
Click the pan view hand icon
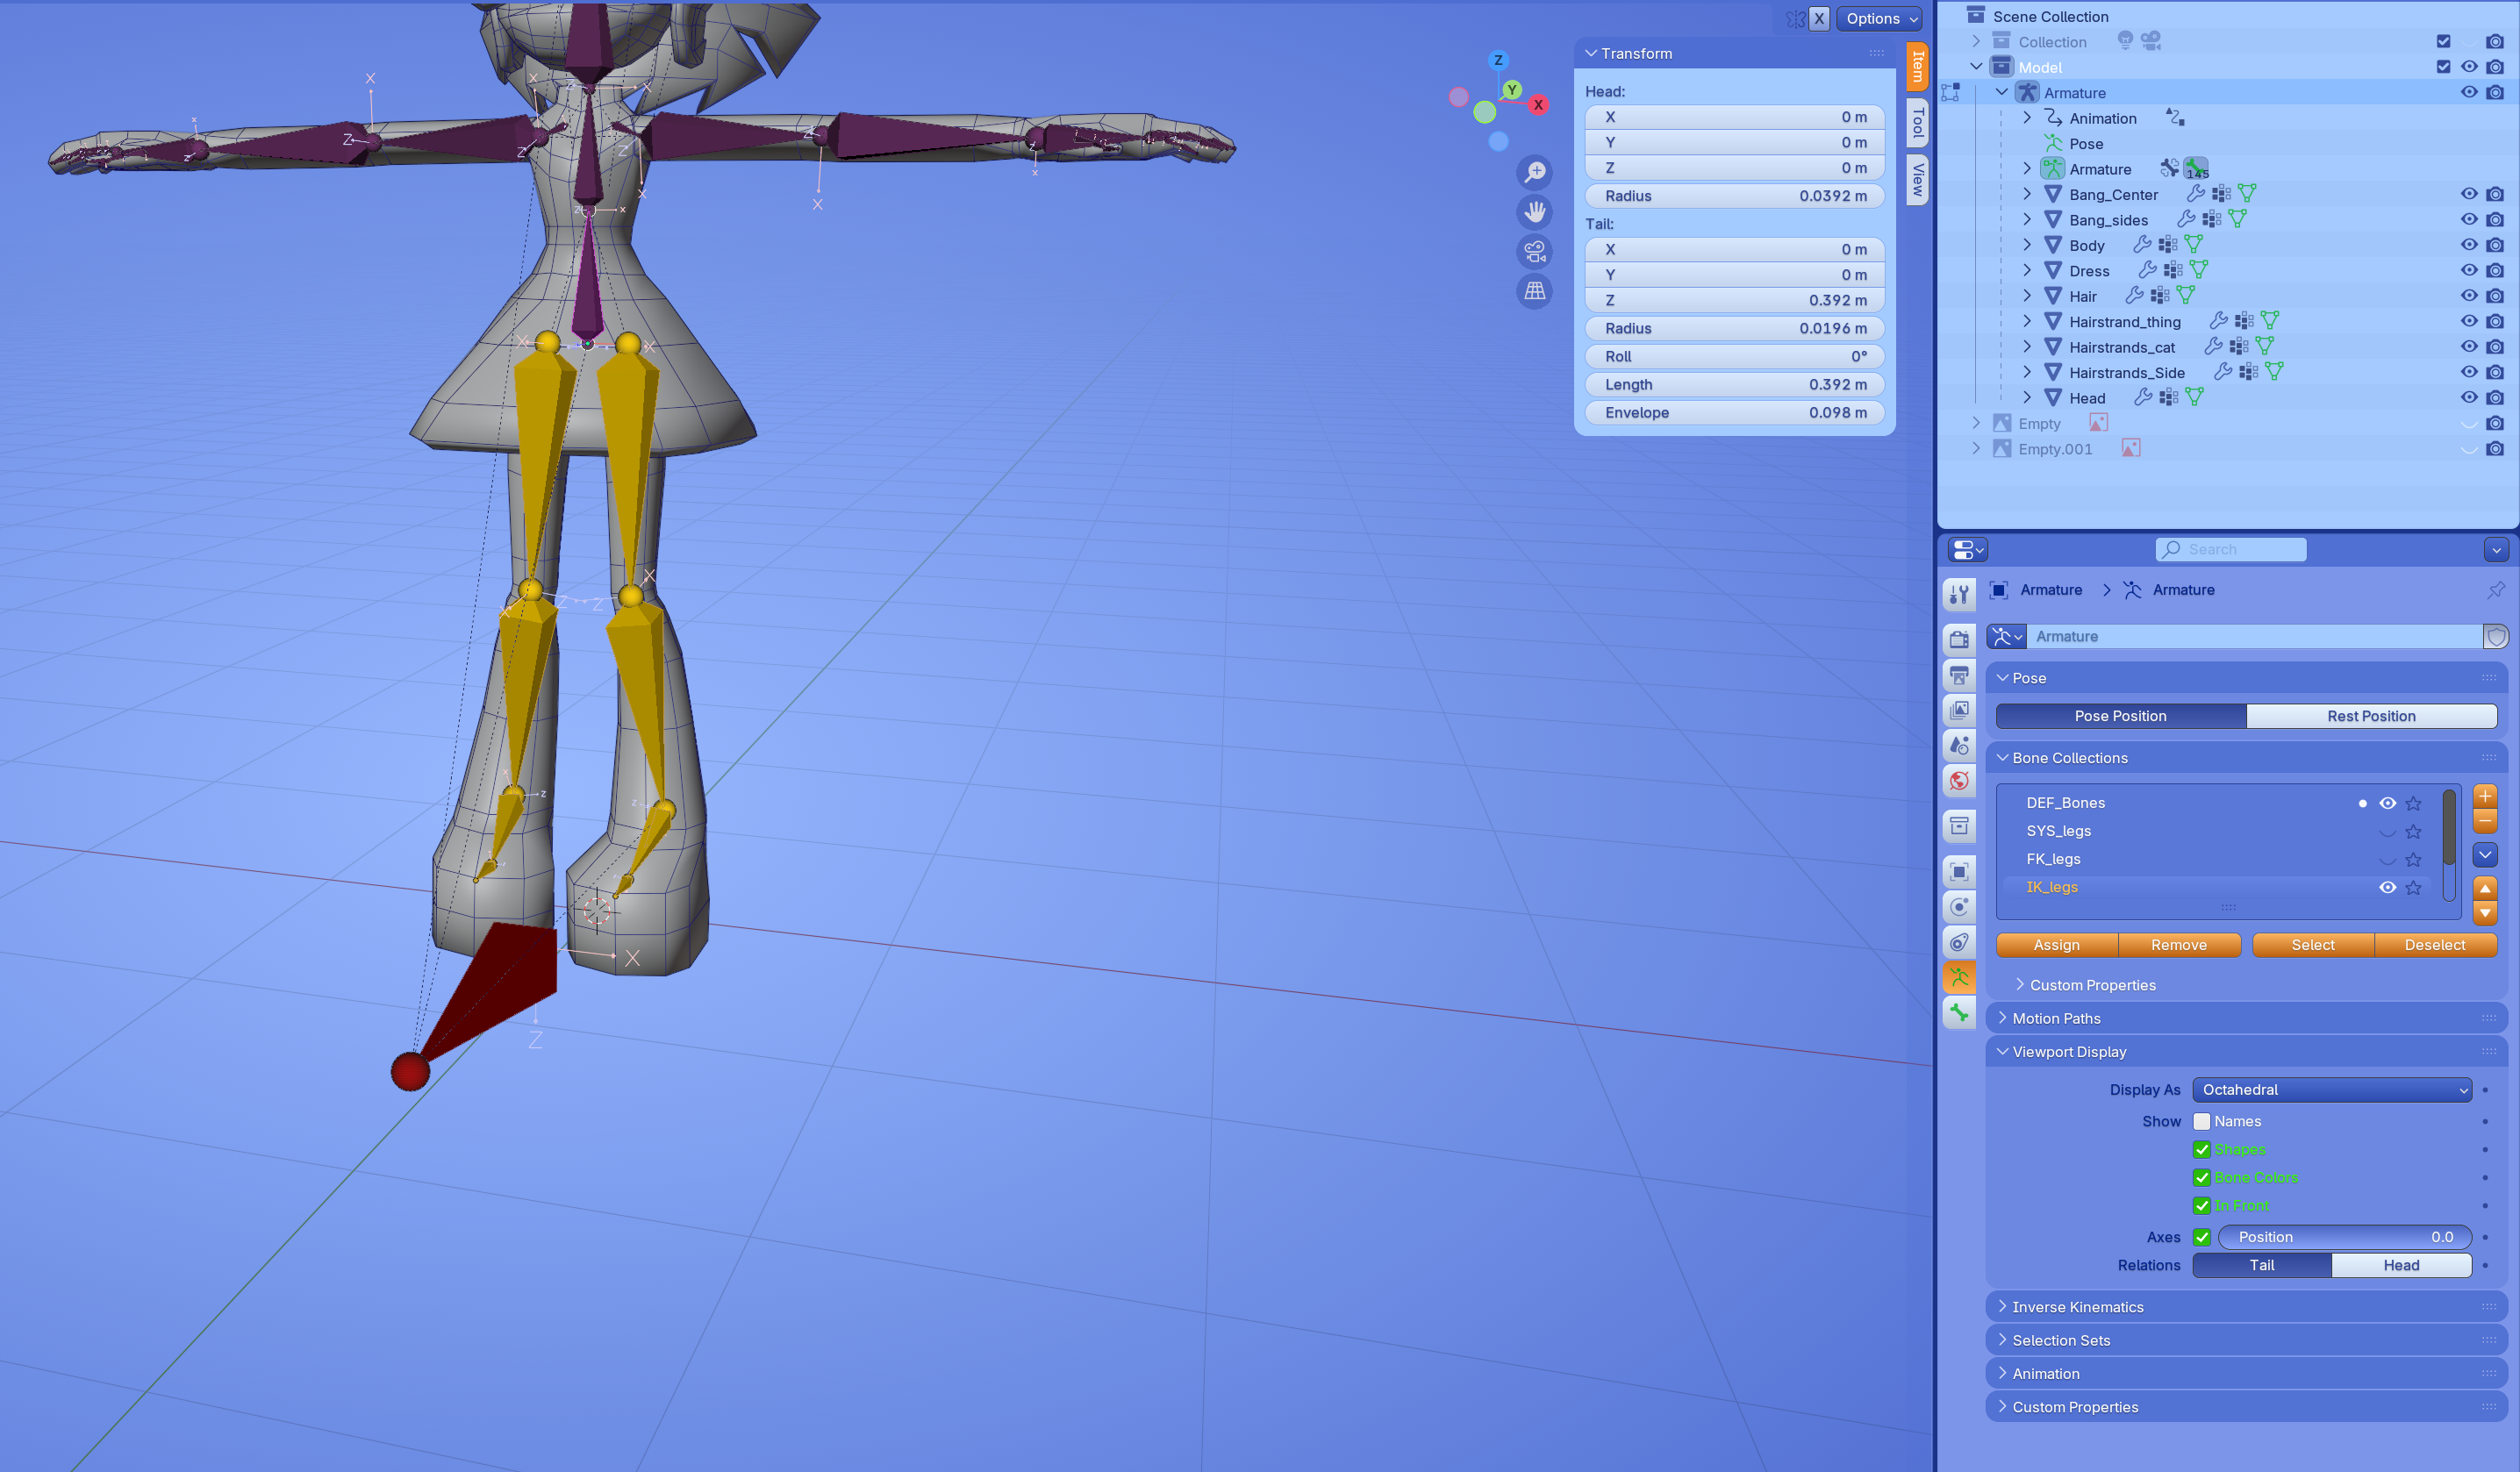[x=1534, y=212]
